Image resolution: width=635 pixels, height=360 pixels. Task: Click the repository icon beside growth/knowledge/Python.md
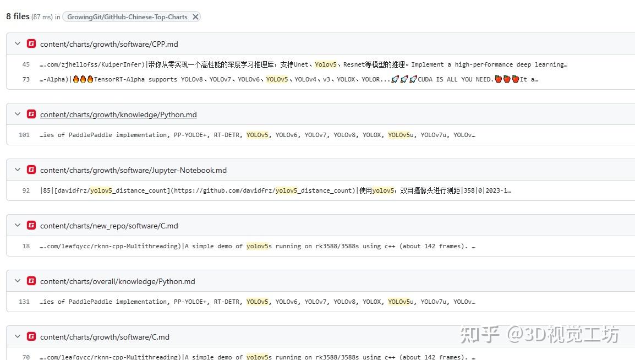click(x=31, y=114)
